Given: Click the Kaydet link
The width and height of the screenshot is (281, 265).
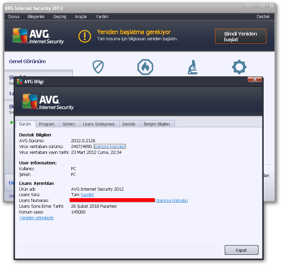Looking at the screenshot, I should [87, 195].
